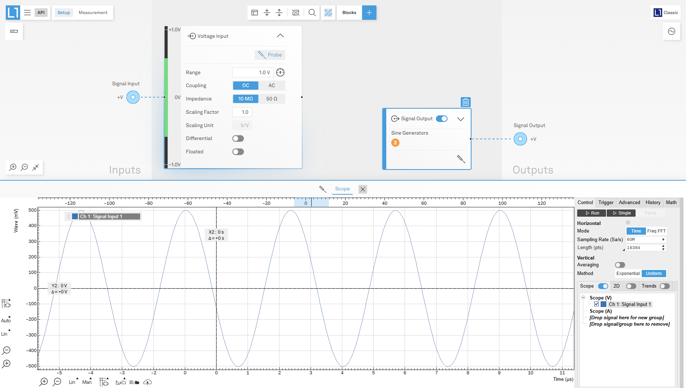Add a new block with plus button
This screenshot has width=686, height=388.
pos(369,13)
